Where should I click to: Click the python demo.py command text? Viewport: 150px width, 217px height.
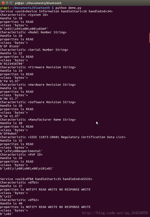pyautogui.click(x=68, y=8)
